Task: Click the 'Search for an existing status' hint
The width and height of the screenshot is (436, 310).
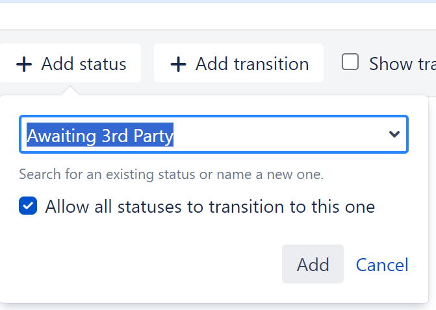Action: click(171, 174)
